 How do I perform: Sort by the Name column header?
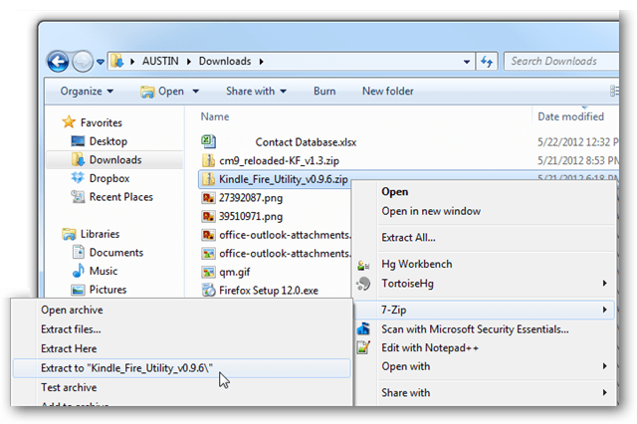[215, 117]
